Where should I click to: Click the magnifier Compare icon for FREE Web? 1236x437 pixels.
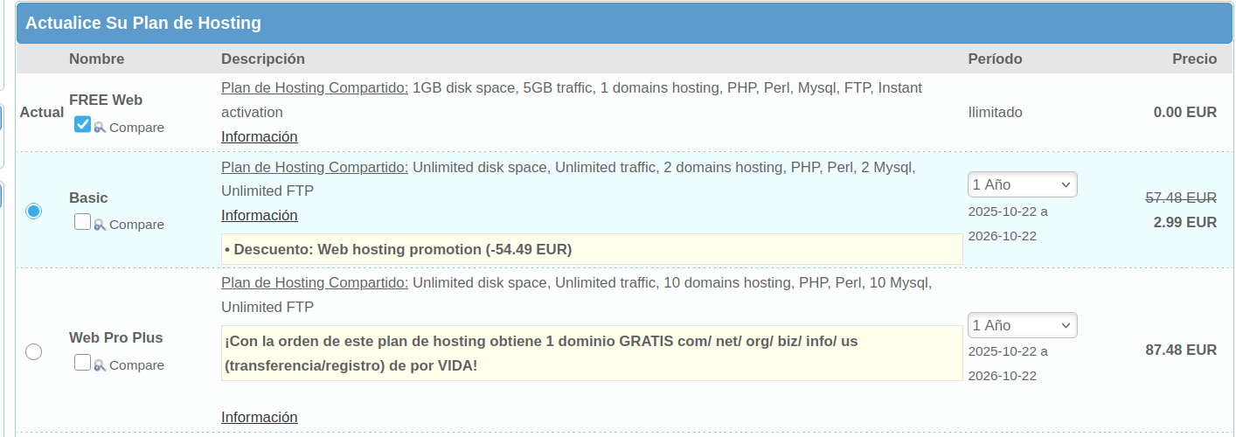[100, 128]
